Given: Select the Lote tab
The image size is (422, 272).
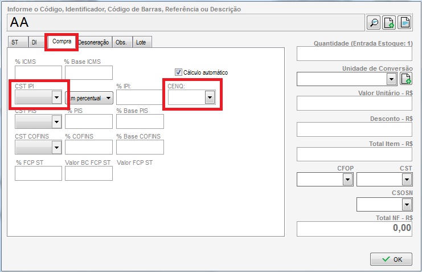Looking at the screenshot, I should pos(141,42).
